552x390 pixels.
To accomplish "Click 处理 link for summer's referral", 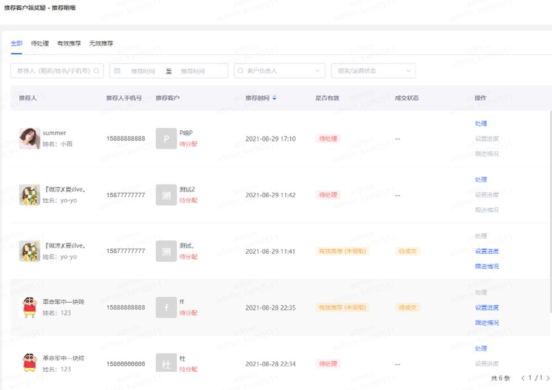I will tap(481, 124).
